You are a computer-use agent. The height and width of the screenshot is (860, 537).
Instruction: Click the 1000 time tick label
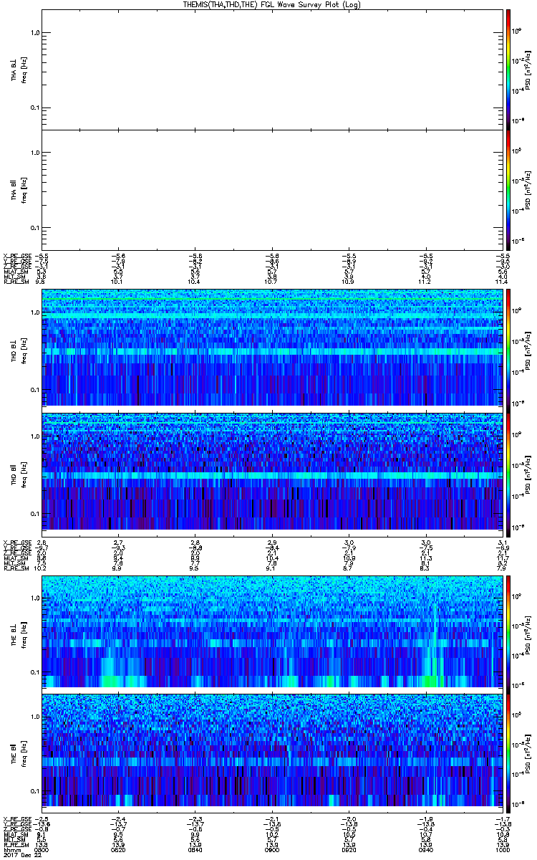pos(501,849)
